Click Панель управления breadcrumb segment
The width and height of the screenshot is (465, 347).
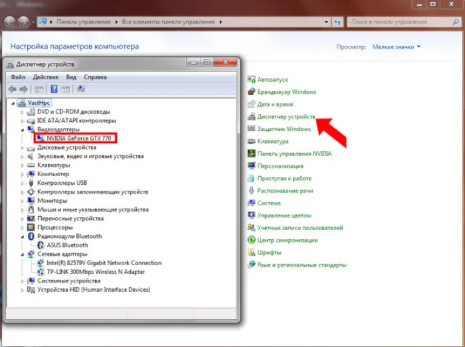coord(84,22)
